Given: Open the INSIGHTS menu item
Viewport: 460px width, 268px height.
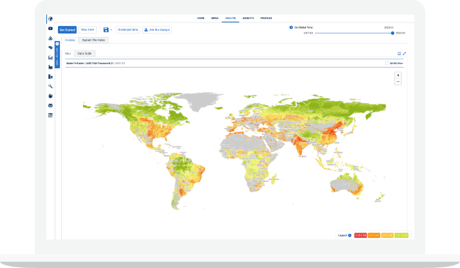Looking at the screenshot, I should [x=248, y=18].
